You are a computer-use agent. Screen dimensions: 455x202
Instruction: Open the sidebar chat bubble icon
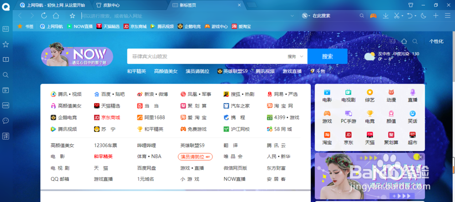tap(5, 121)
